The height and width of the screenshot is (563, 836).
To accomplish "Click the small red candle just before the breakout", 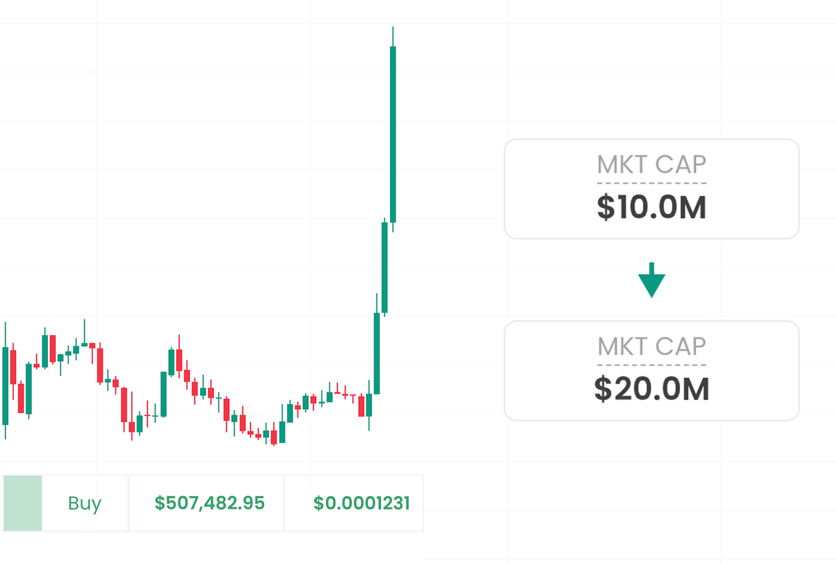I will click(x=362, y=406).
